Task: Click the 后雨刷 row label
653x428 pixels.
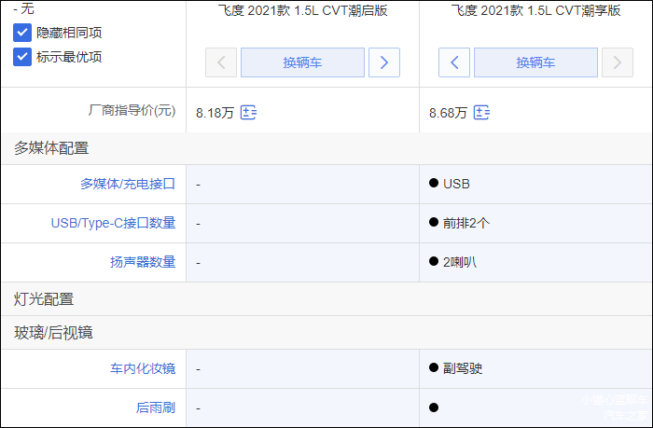Action: coord(156,407)
